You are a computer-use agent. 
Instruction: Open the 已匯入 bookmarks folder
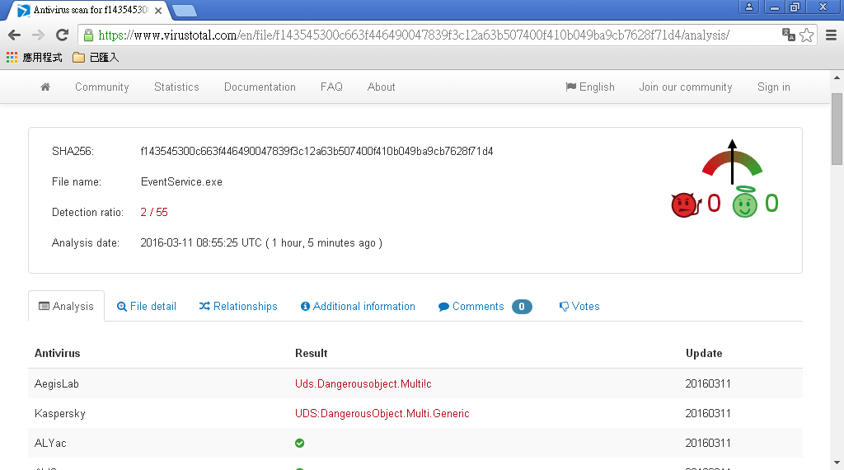click(96, 57)
